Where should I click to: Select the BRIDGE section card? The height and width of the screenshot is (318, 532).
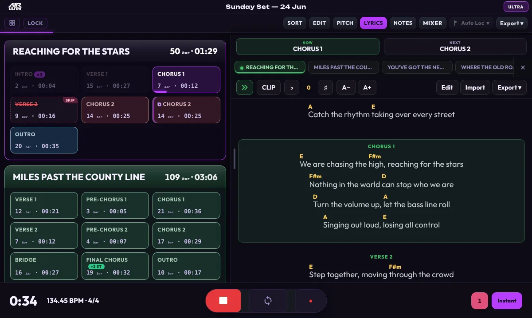click(44, 266)
